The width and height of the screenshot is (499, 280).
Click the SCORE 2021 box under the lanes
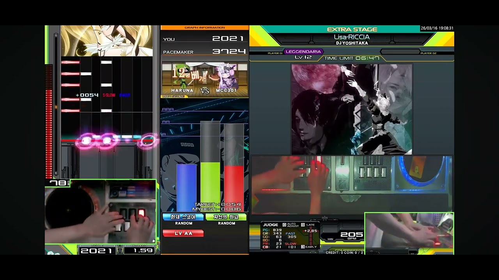coord(97,250)
